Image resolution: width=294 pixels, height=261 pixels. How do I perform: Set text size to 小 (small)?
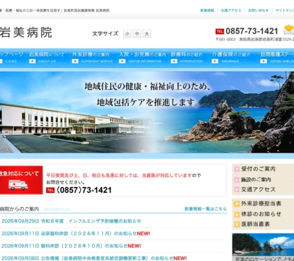click(127, 34)
